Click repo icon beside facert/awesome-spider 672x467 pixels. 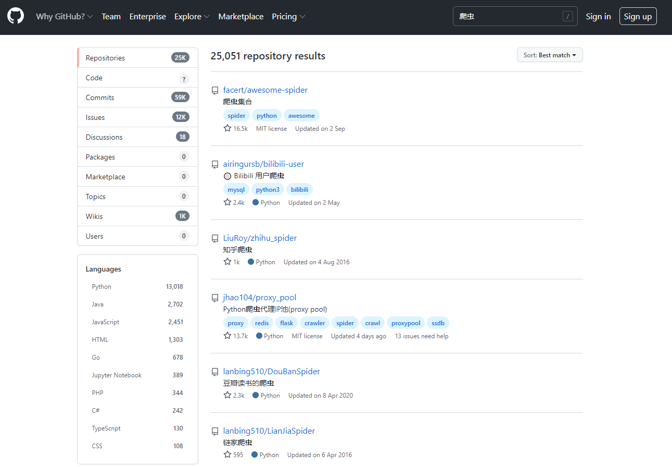click(x=215, y=91)
